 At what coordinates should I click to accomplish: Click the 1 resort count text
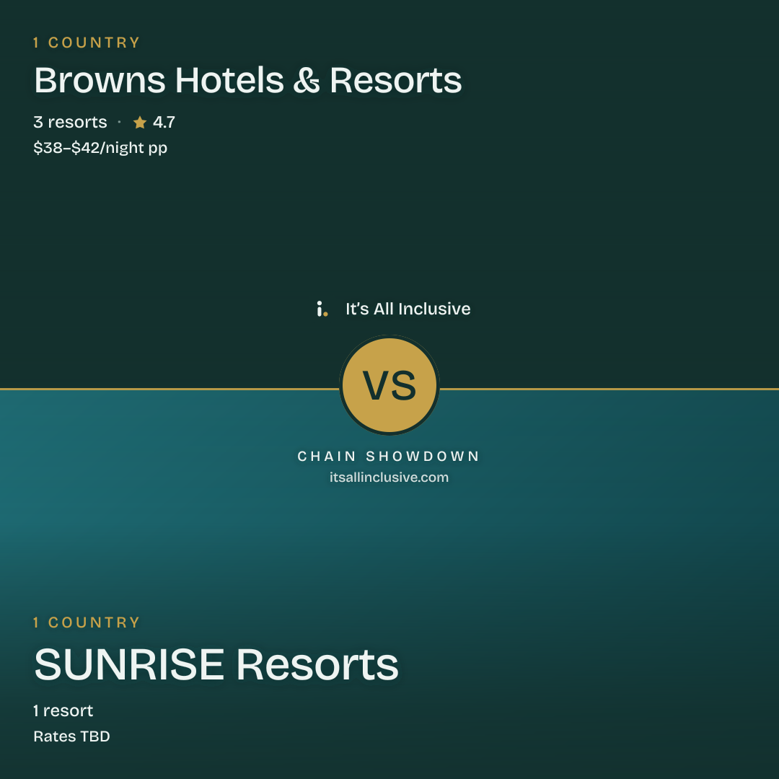[63, 710]
